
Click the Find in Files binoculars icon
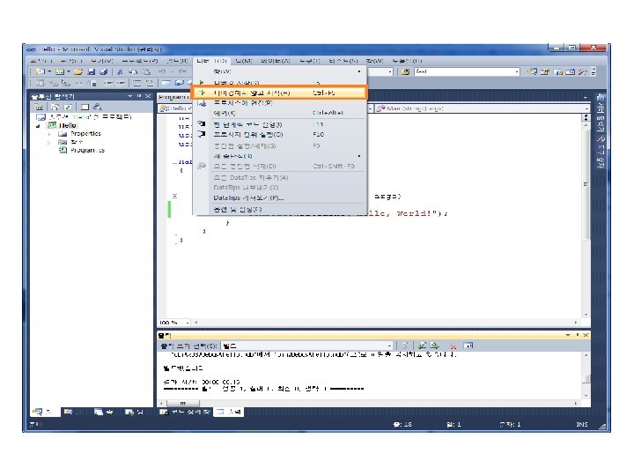coord(406,71)
